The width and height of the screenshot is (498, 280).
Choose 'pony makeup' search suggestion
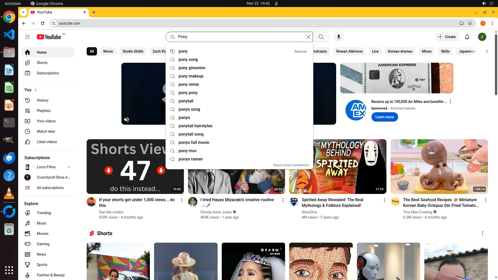(x=191, y=76)
